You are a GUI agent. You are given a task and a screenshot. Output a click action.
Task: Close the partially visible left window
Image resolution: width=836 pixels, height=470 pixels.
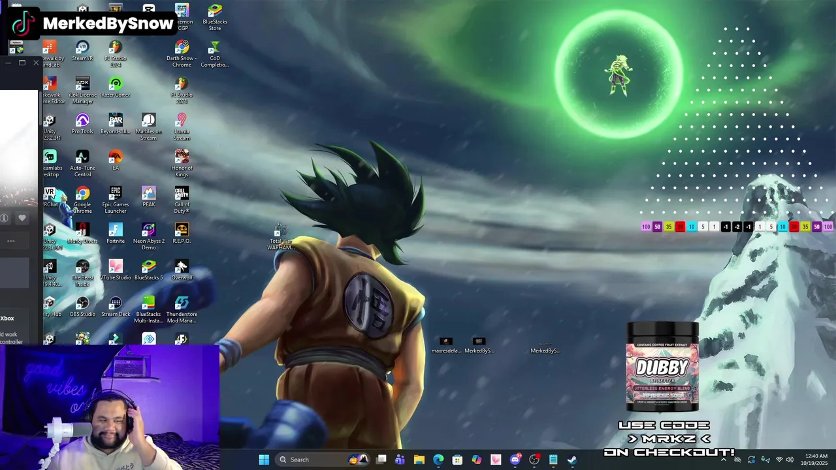36,63
